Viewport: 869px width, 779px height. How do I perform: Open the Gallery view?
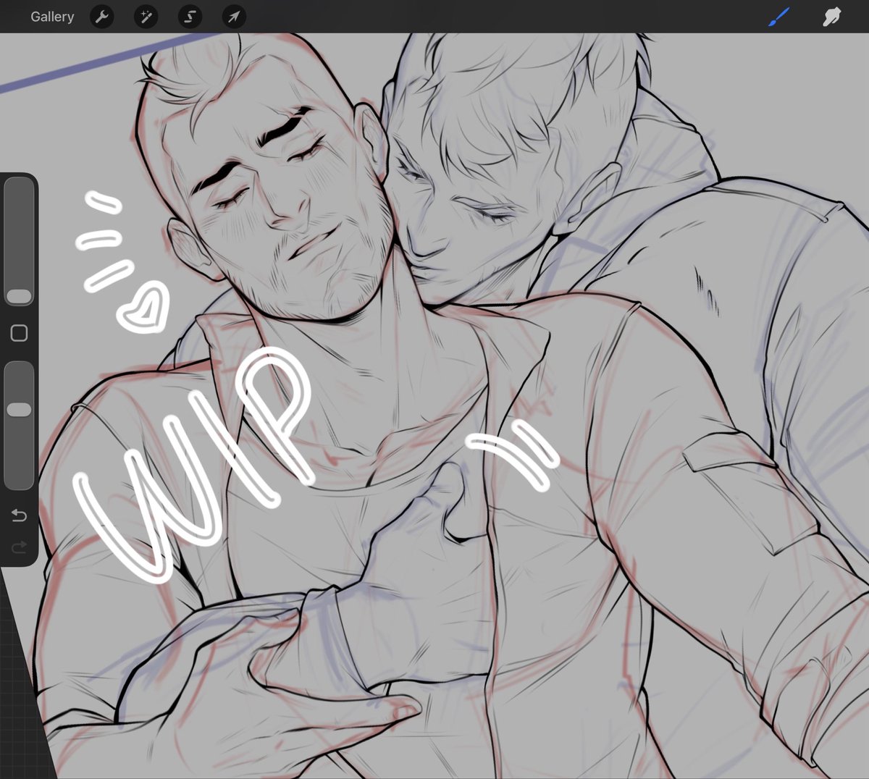tap(52, 17)
